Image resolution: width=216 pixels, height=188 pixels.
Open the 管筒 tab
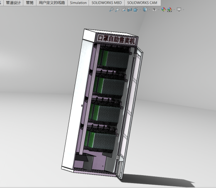click(29, 3)
